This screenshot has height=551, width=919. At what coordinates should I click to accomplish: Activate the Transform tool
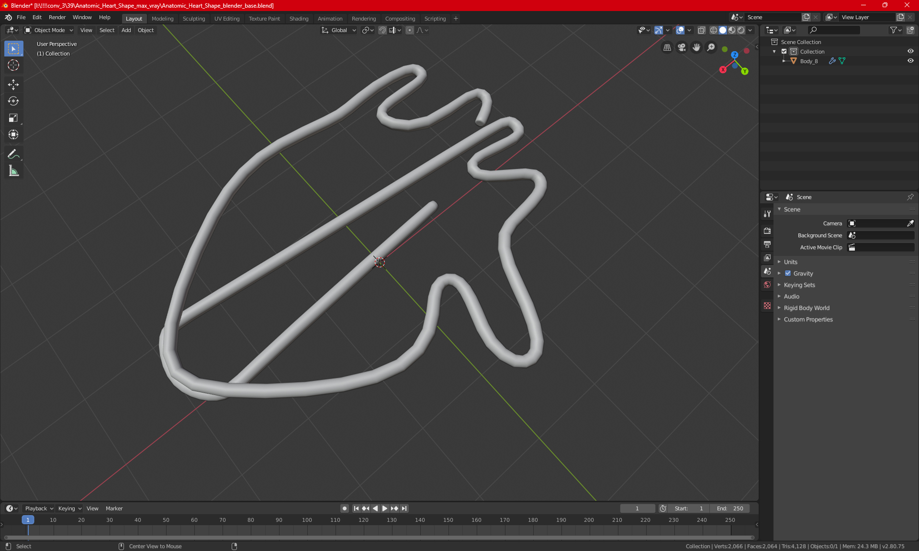click(13, 134)
